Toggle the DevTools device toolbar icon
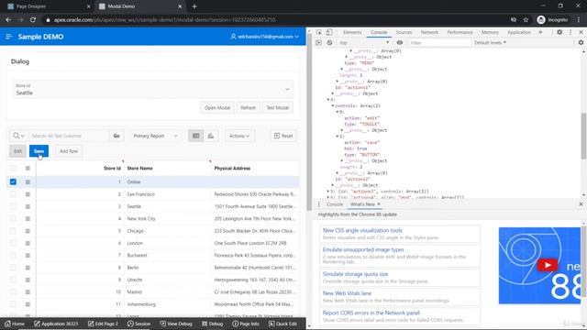Viewport: 587px width, 330px height. (x=328, y=33)
